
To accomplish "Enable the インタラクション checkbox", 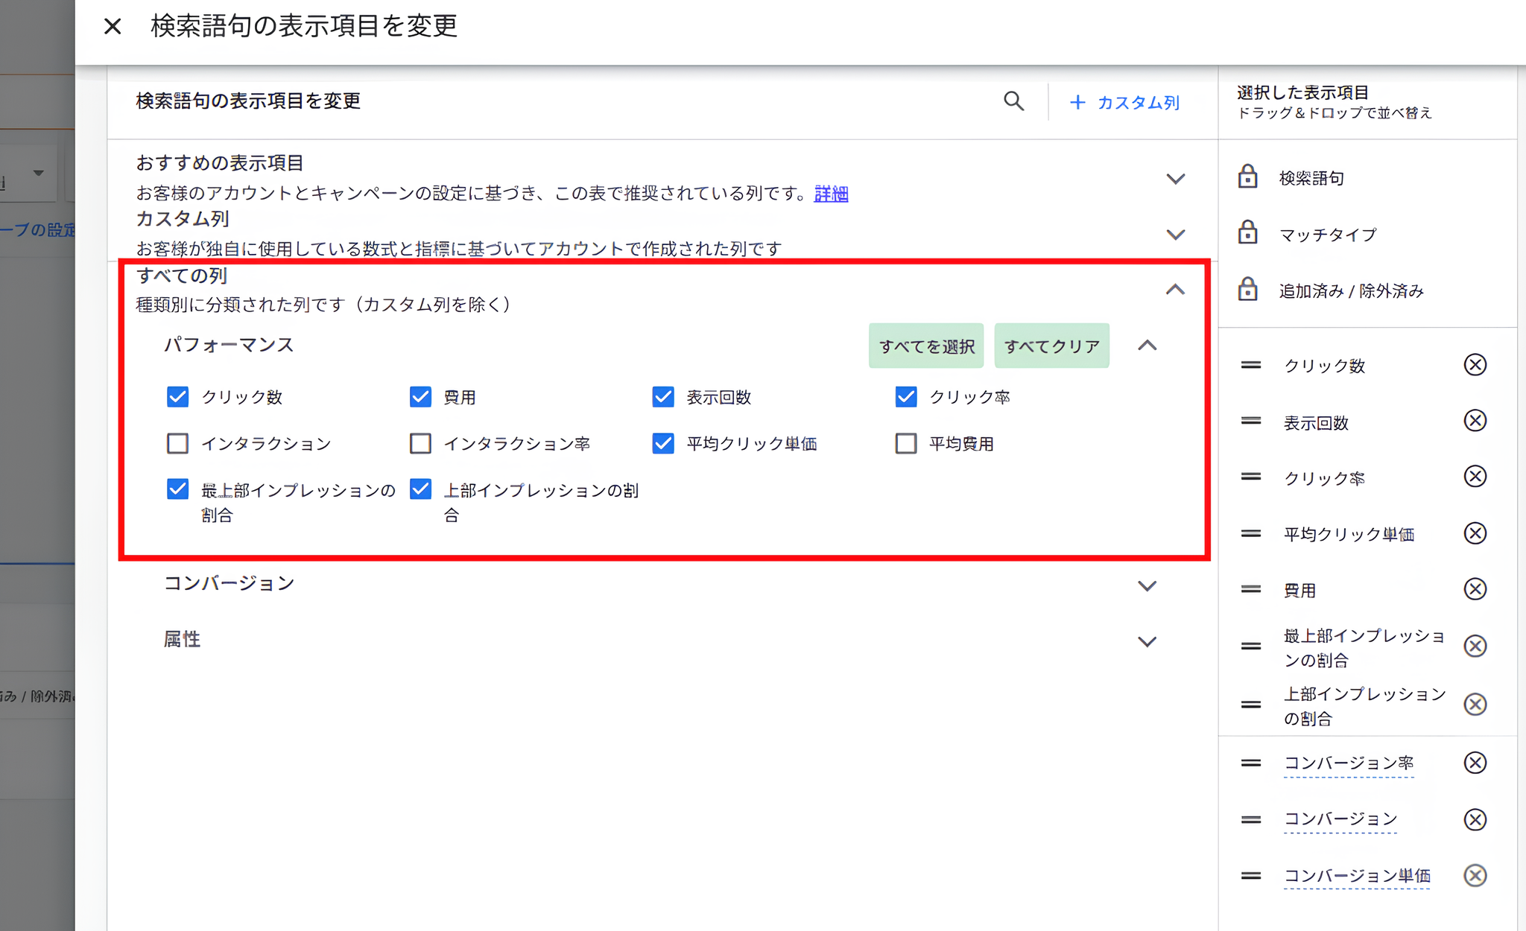I will click(177, 443).
